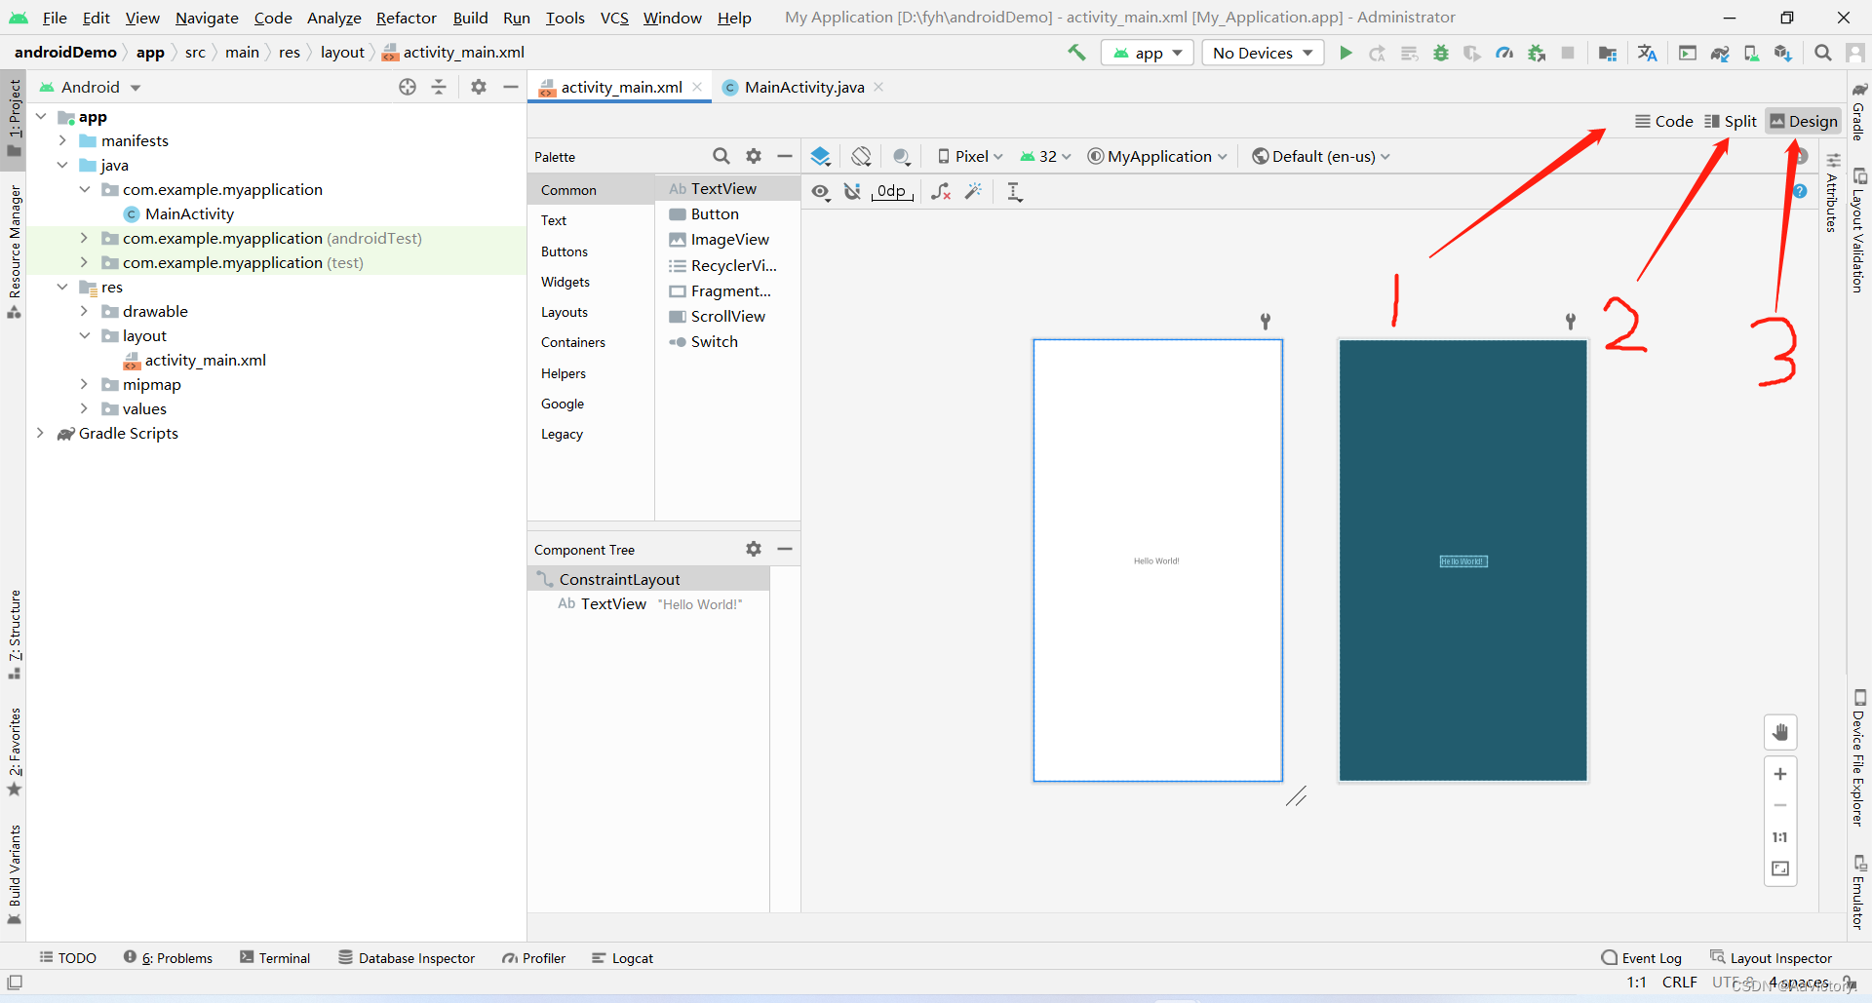Open the Profile app gauge icon

[x=1504, y=53]
